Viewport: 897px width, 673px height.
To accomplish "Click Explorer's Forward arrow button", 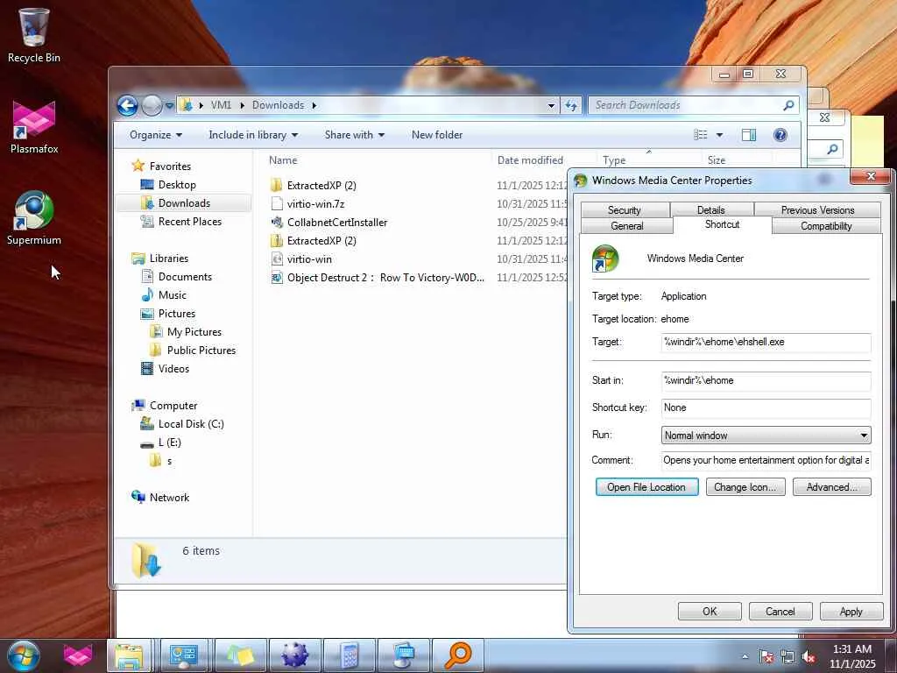I will coord(151,105).
